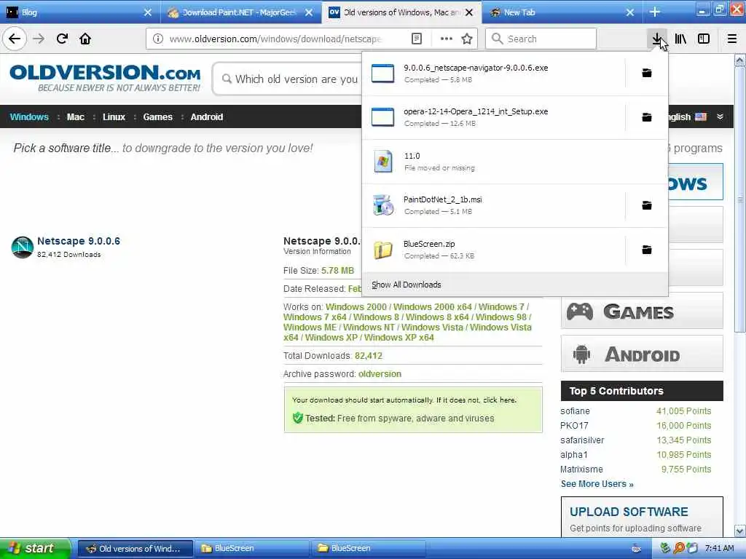This screenshot has height=559, width=746.
Task: Open containing folder for opera Setup download
Action: [x=647, y=117]
